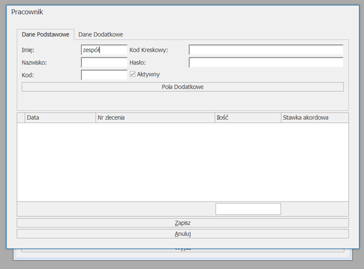Image resolution: width=364 pixels, height=269 pixels.
Task: Focus the Nazwisko text field
Action: point(103,62)
